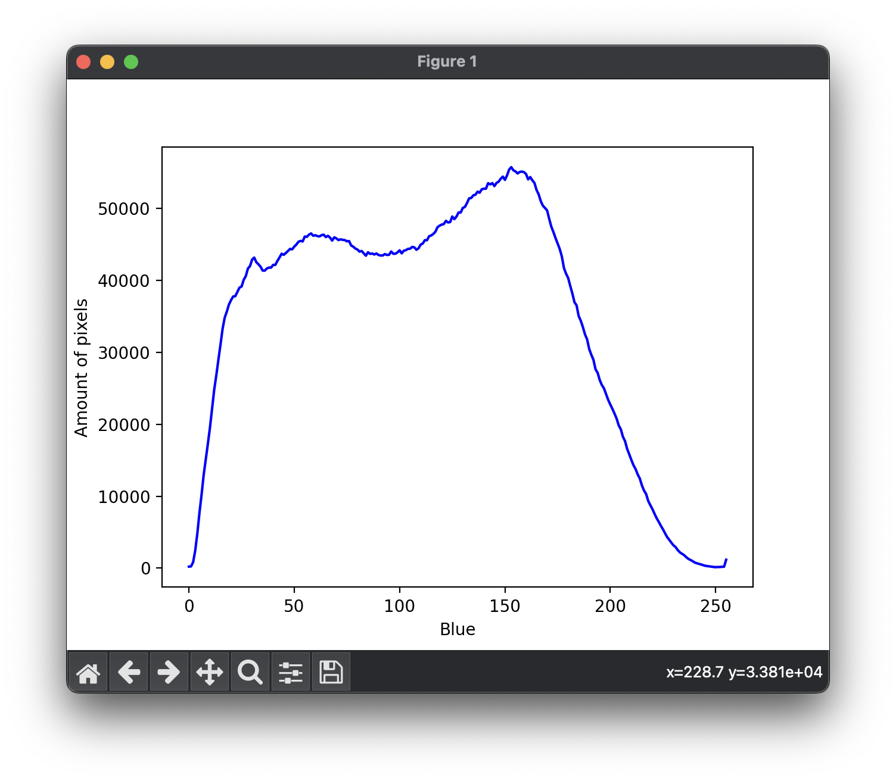The height and width of the screenshot is (781, 896).
Task: Click the x-axis tick label '200'
Action: (610, 606)
